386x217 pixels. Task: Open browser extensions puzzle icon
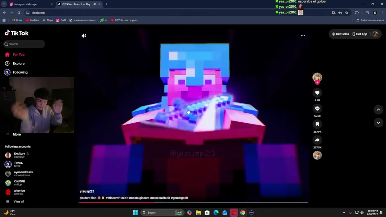coord(357,13)
